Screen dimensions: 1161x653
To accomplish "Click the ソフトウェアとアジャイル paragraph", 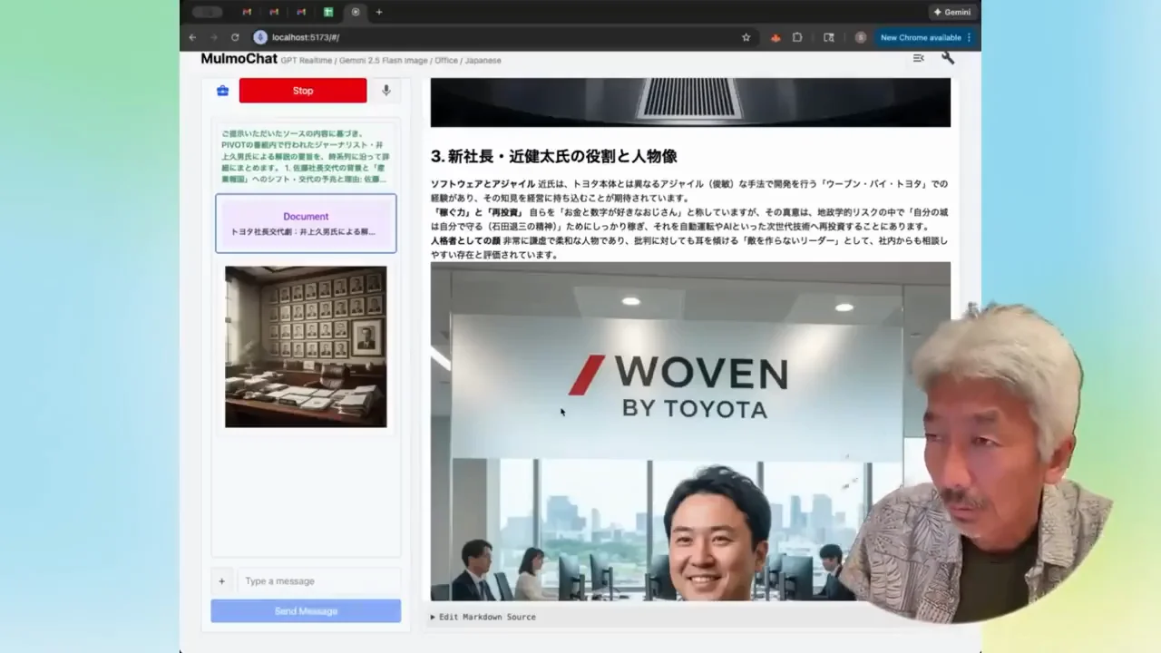I will pyautogui.click(x=689, y=190).
